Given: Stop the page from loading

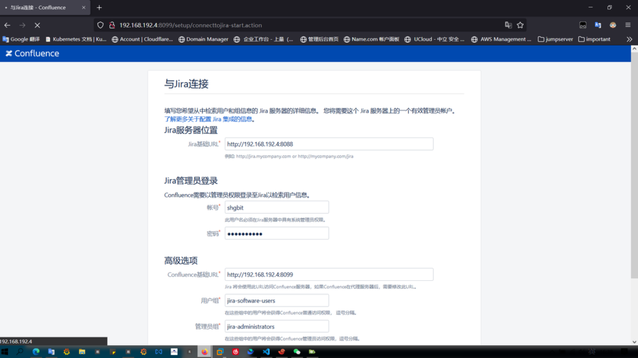Looking at the screenshot, I should 37,26.
